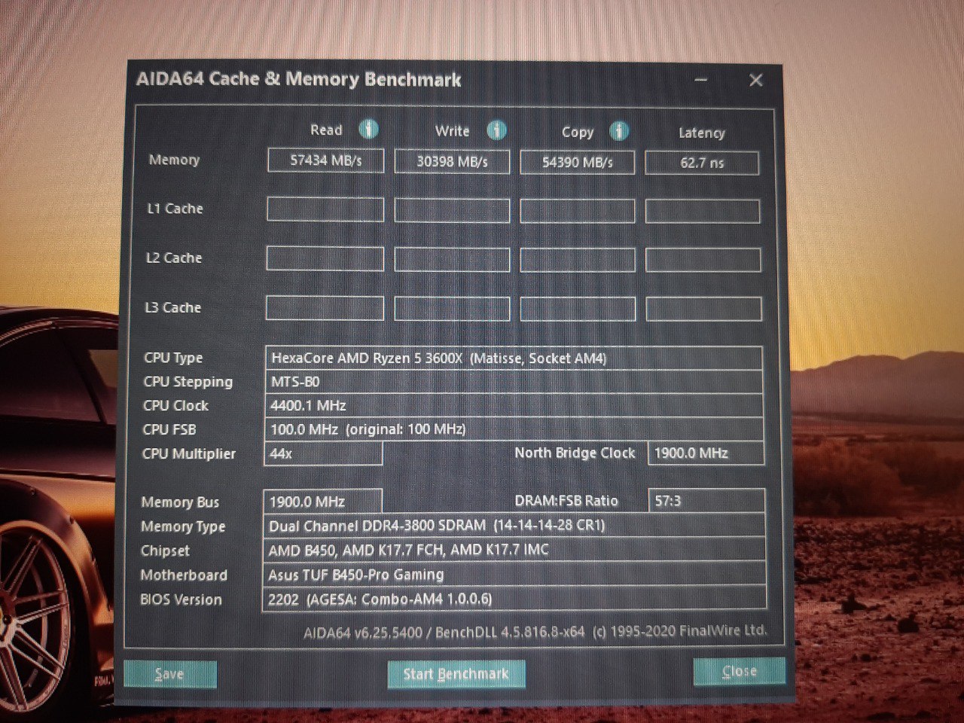Click the empty L1 Cache Write field
The image size is (964, 723).
coord(452,210)
